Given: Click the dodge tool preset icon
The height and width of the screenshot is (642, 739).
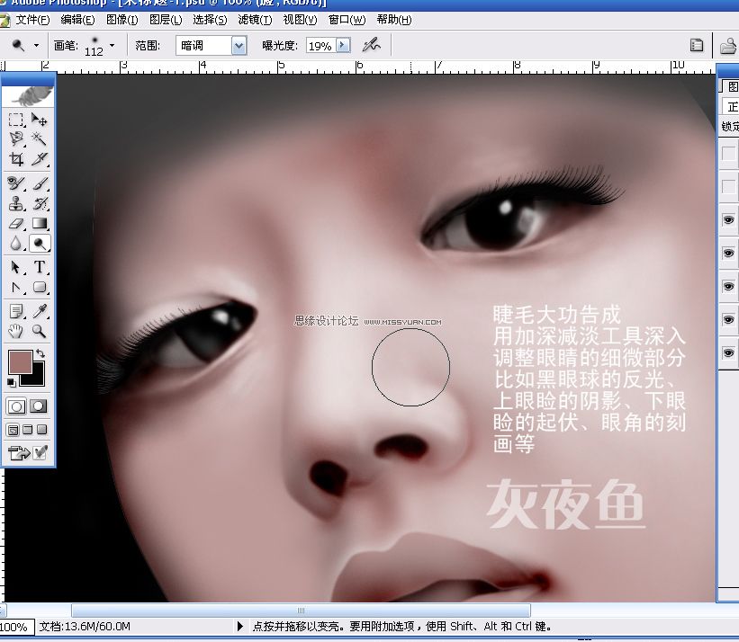Looking at the screenshot, I should coord(18,45).
